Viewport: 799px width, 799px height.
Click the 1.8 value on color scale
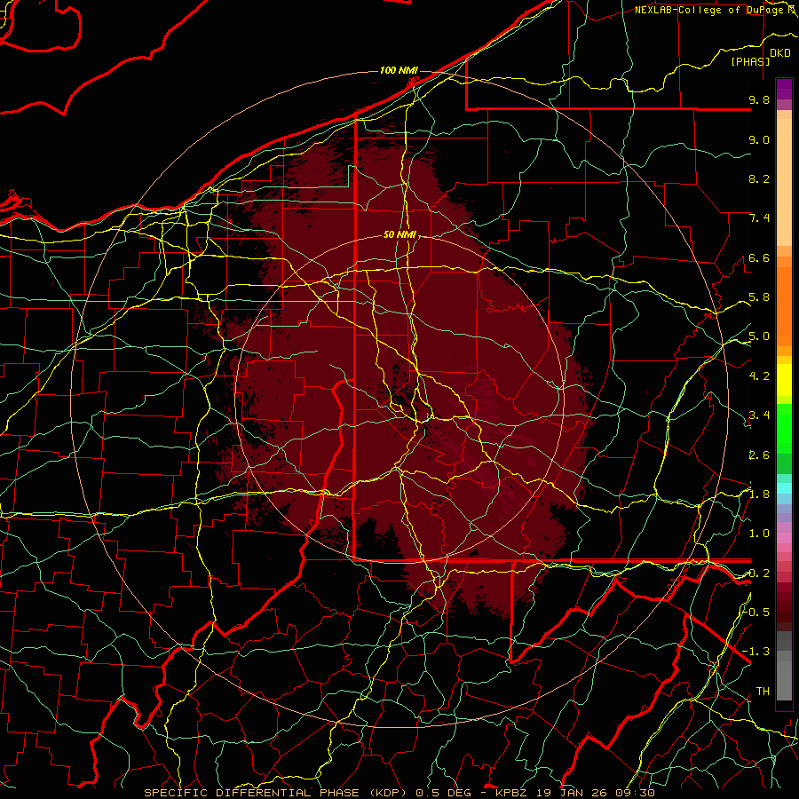point(759,494)
